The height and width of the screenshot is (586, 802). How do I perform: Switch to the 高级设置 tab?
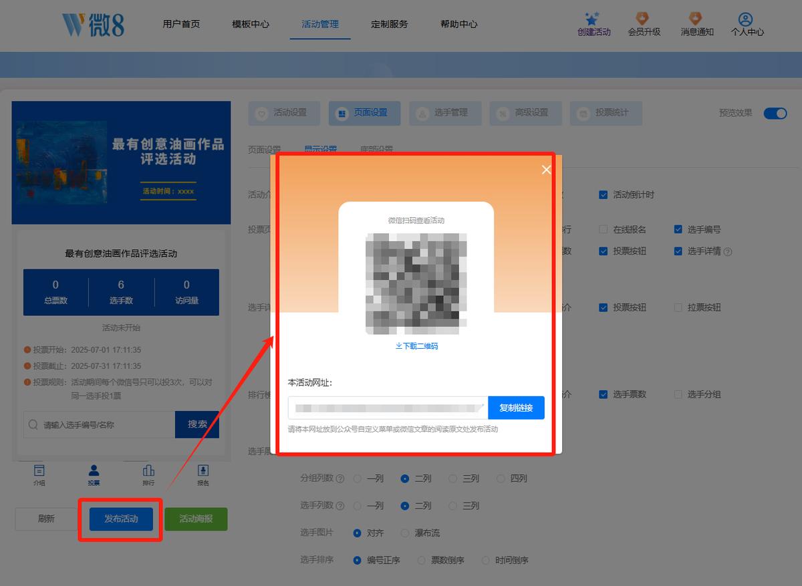525,114
